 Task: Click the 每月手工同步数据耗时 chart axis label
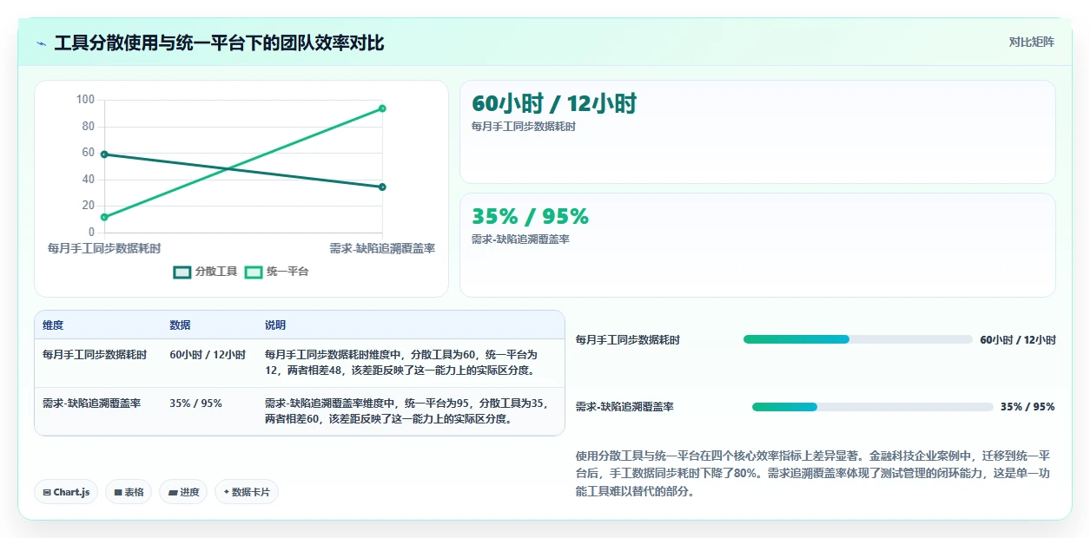[104, 248]
